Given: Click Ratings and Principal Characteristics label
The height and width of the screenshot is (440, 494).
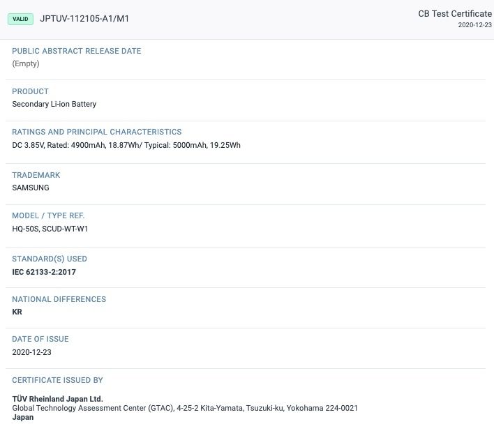Looking at the screenshot, I should pos(97,132).
